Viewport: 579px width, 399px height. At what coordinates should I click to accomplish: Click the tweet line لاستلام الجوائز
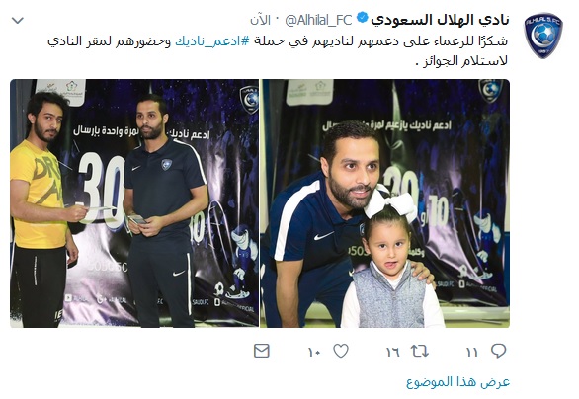[x=461, y=61]
